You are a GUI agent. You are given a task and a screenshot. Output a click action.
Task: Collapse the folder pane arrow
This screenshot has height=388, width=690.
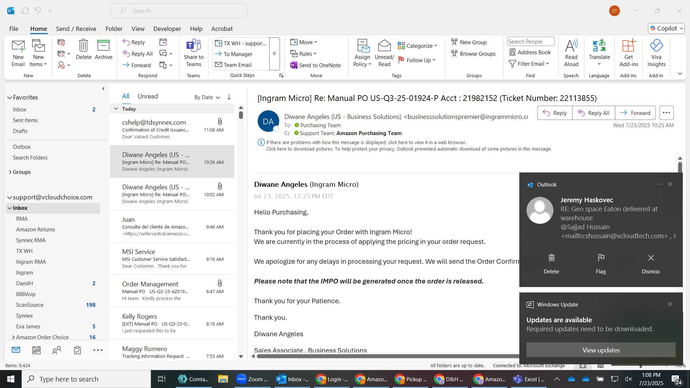tap(103, 88)
